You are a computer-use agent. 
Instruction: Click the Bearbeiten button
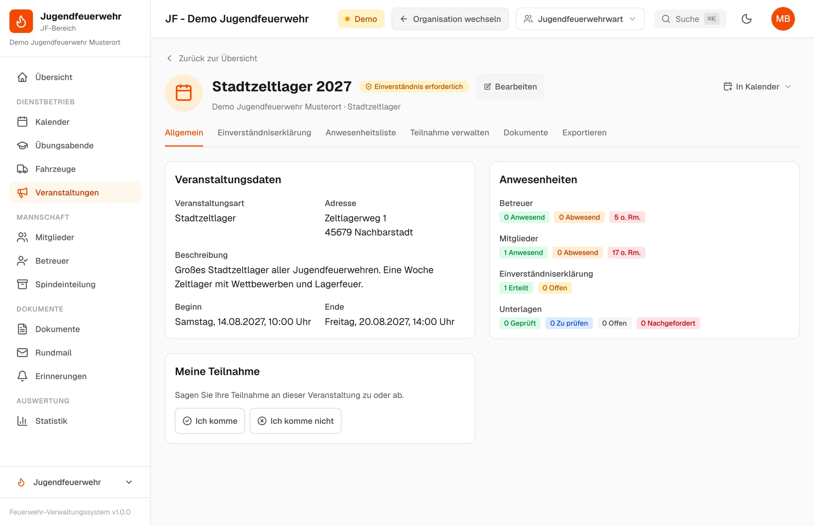(x=510, y=87)
